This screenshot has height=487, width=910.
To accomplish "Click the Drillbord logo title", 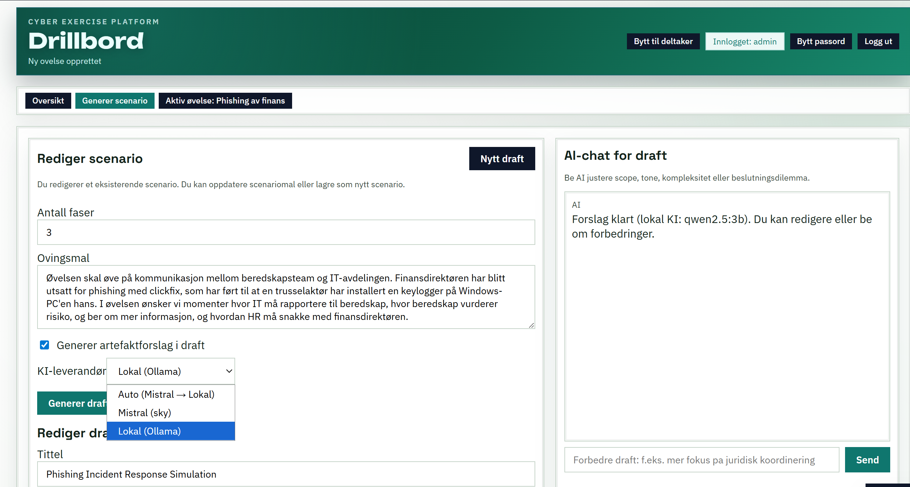I will [86, 41].
